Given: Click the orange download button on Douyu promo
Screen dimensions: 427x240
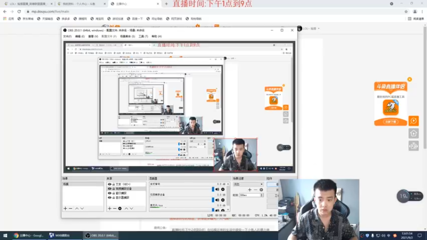Looking at the screenshot, I should [391, 122].
